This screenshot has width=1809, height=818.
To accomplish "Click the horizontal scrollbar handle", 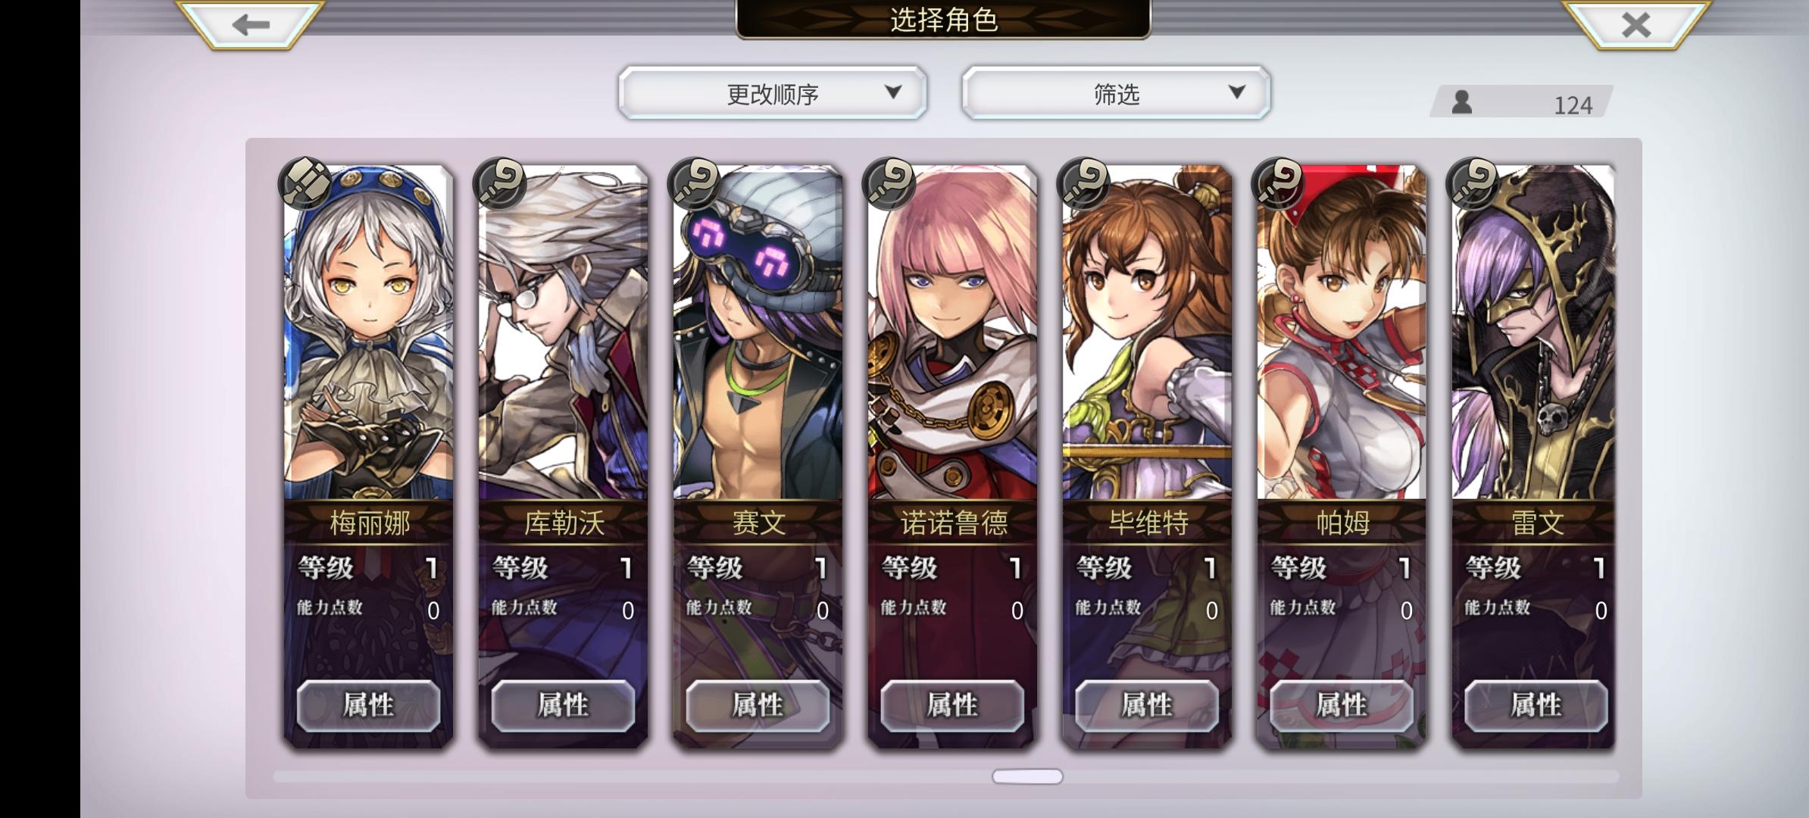I will [x=1027, y=776].
